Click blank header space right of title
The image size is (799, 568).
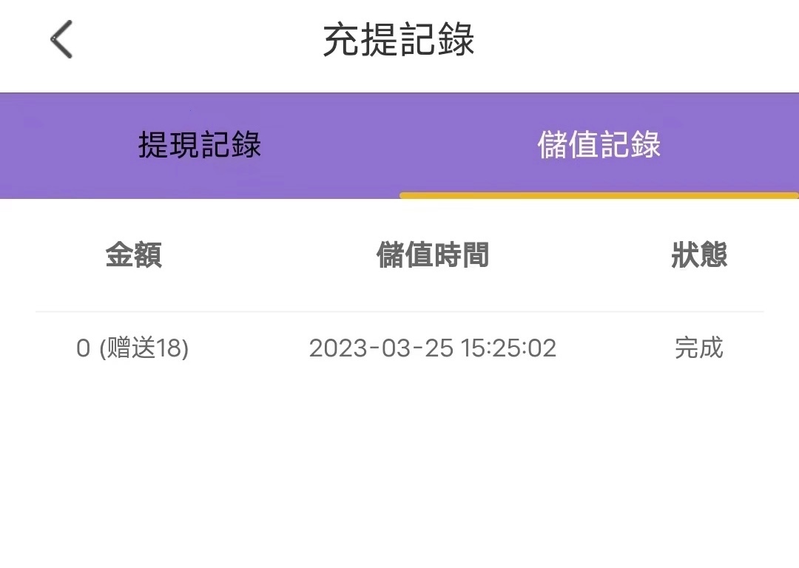click(x=636, y=40)
